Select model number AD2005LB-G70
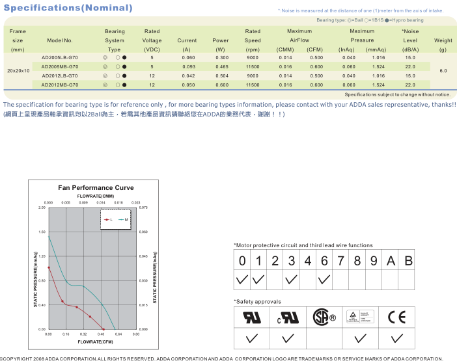This screenshot has width=457, height=363. tap(60, 58)
